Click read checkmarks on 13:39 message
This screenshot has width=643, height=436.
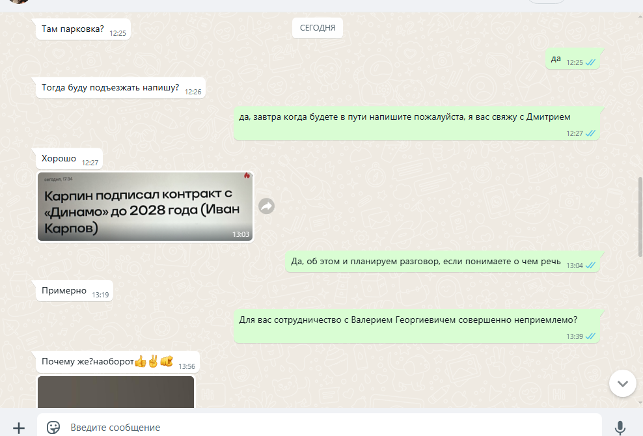590,336
